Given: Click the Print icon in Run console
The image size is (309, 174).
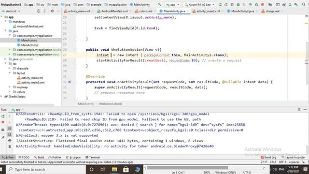Looking at the screenshot, I should pos(10,141).
